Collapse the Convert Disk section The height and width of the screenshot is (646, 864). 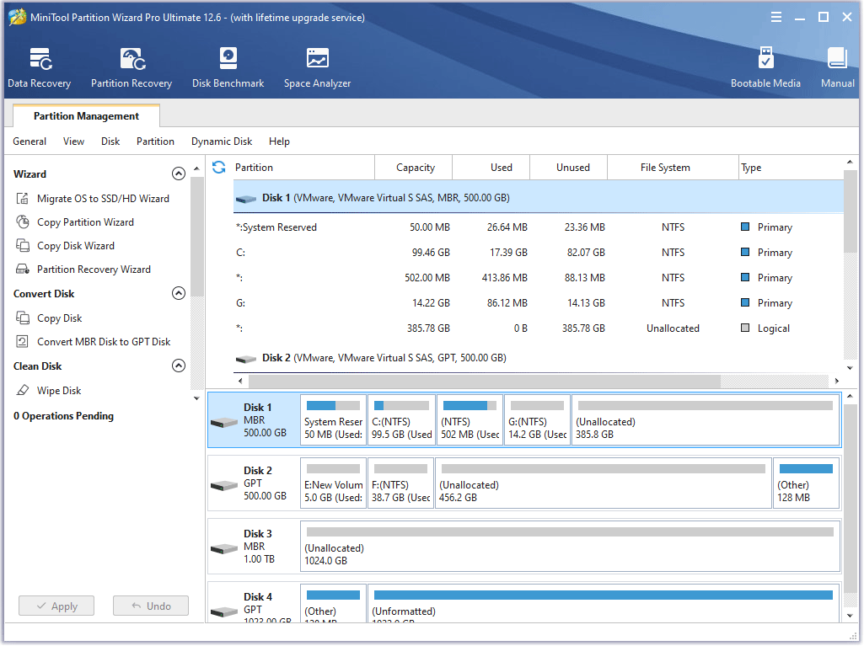(x=179, y=293)
